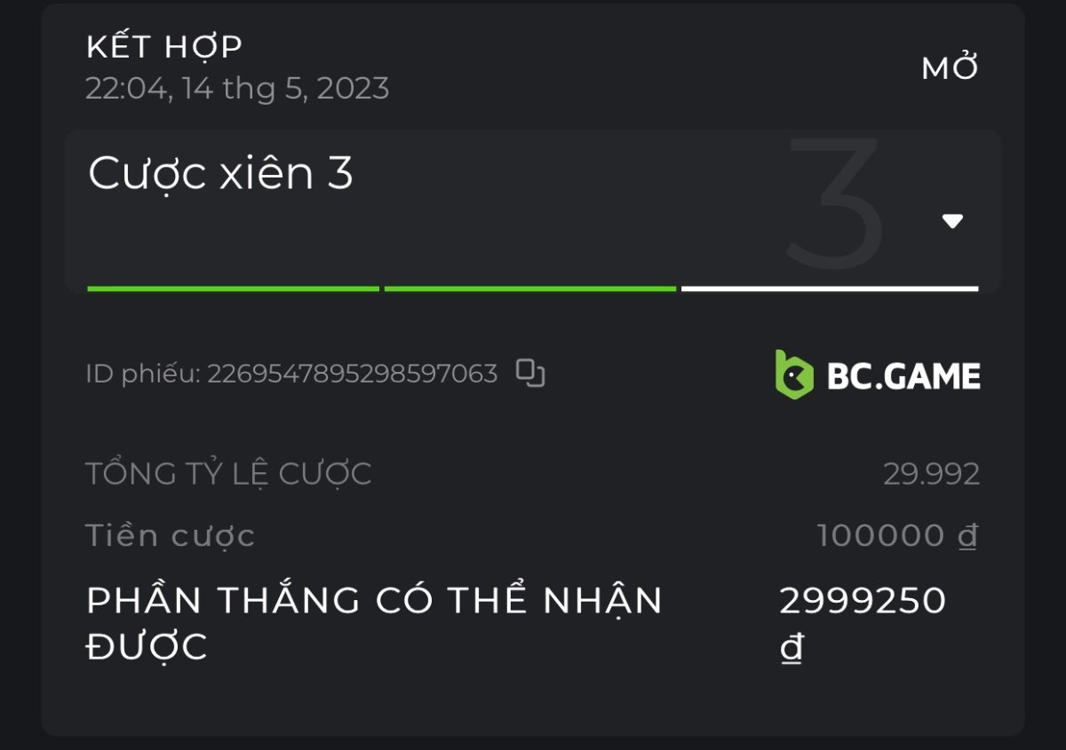Tap the Tiền cược label
This screenshot has width=1066, height=750.
(170, 536)
